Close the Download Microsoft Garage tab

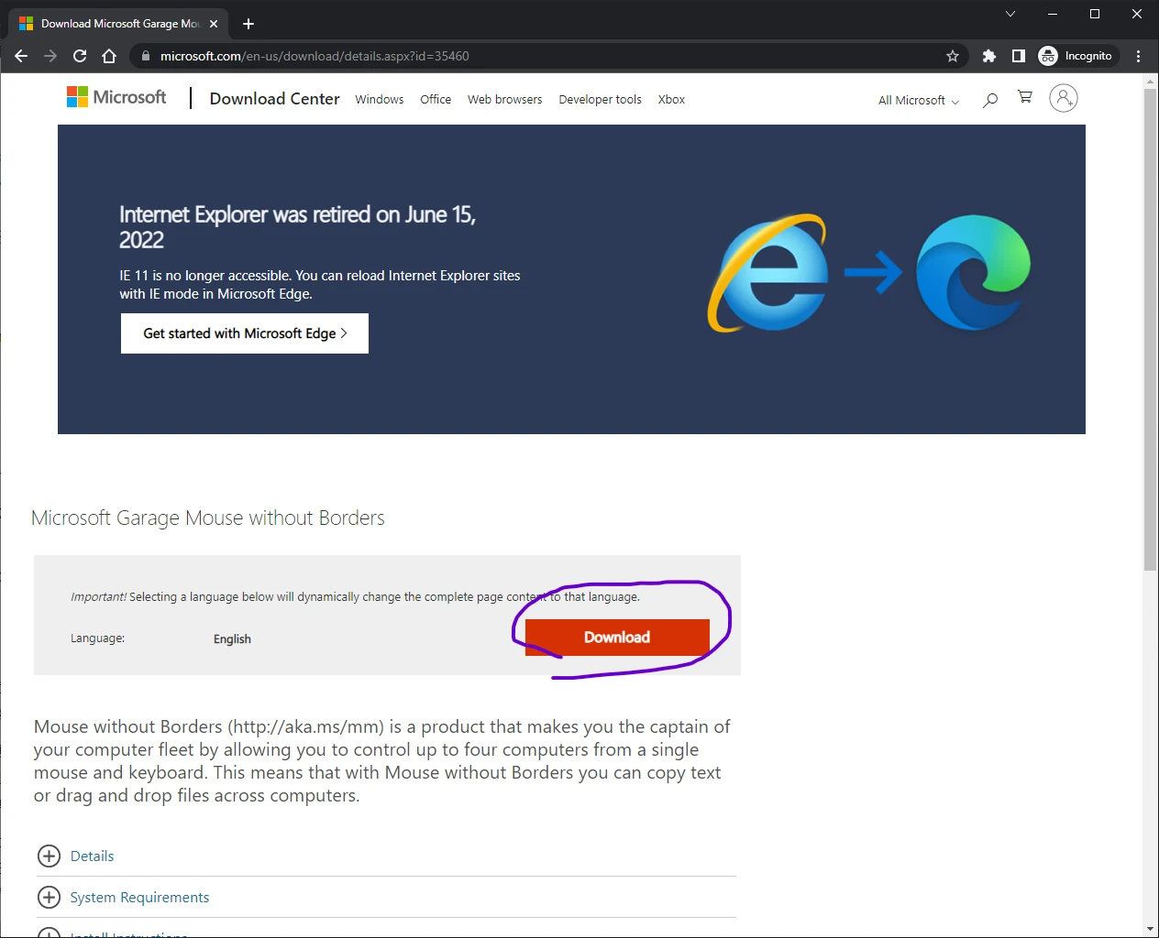[x=214, y=24]
